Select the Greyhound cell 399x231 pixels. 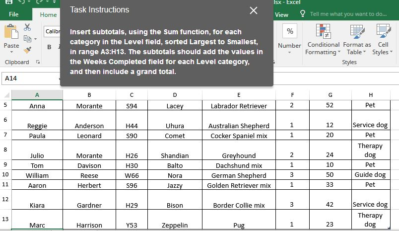tap(239, 150)
